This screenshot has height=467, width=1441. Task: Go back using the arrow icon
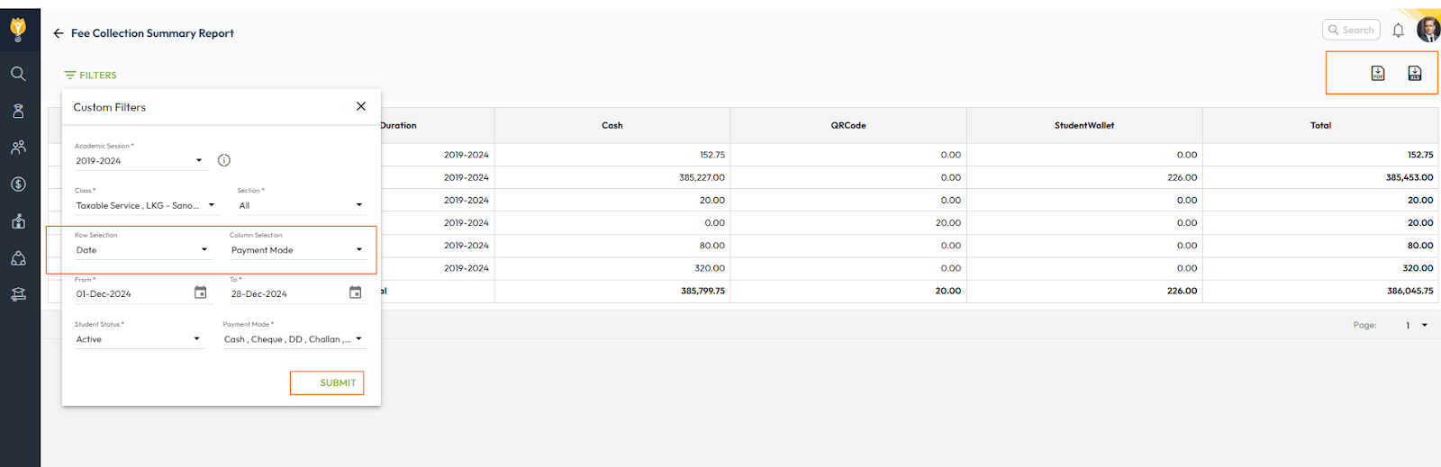pos(59,33)
